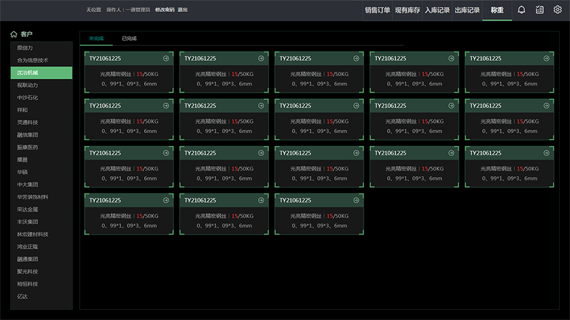This screenshot has width=570, height=320.
Task: Click the checklist icon in top bar
Action: coord(539,10)
